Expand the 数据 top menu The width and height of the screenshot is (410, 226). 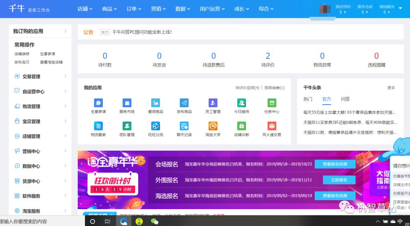point(183,9)
